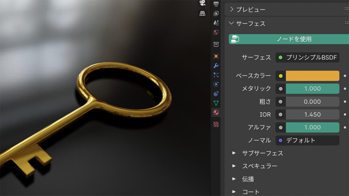Open the Modifiers wrench tab
This screenshot has width=349, height=196.
[216, 66]
